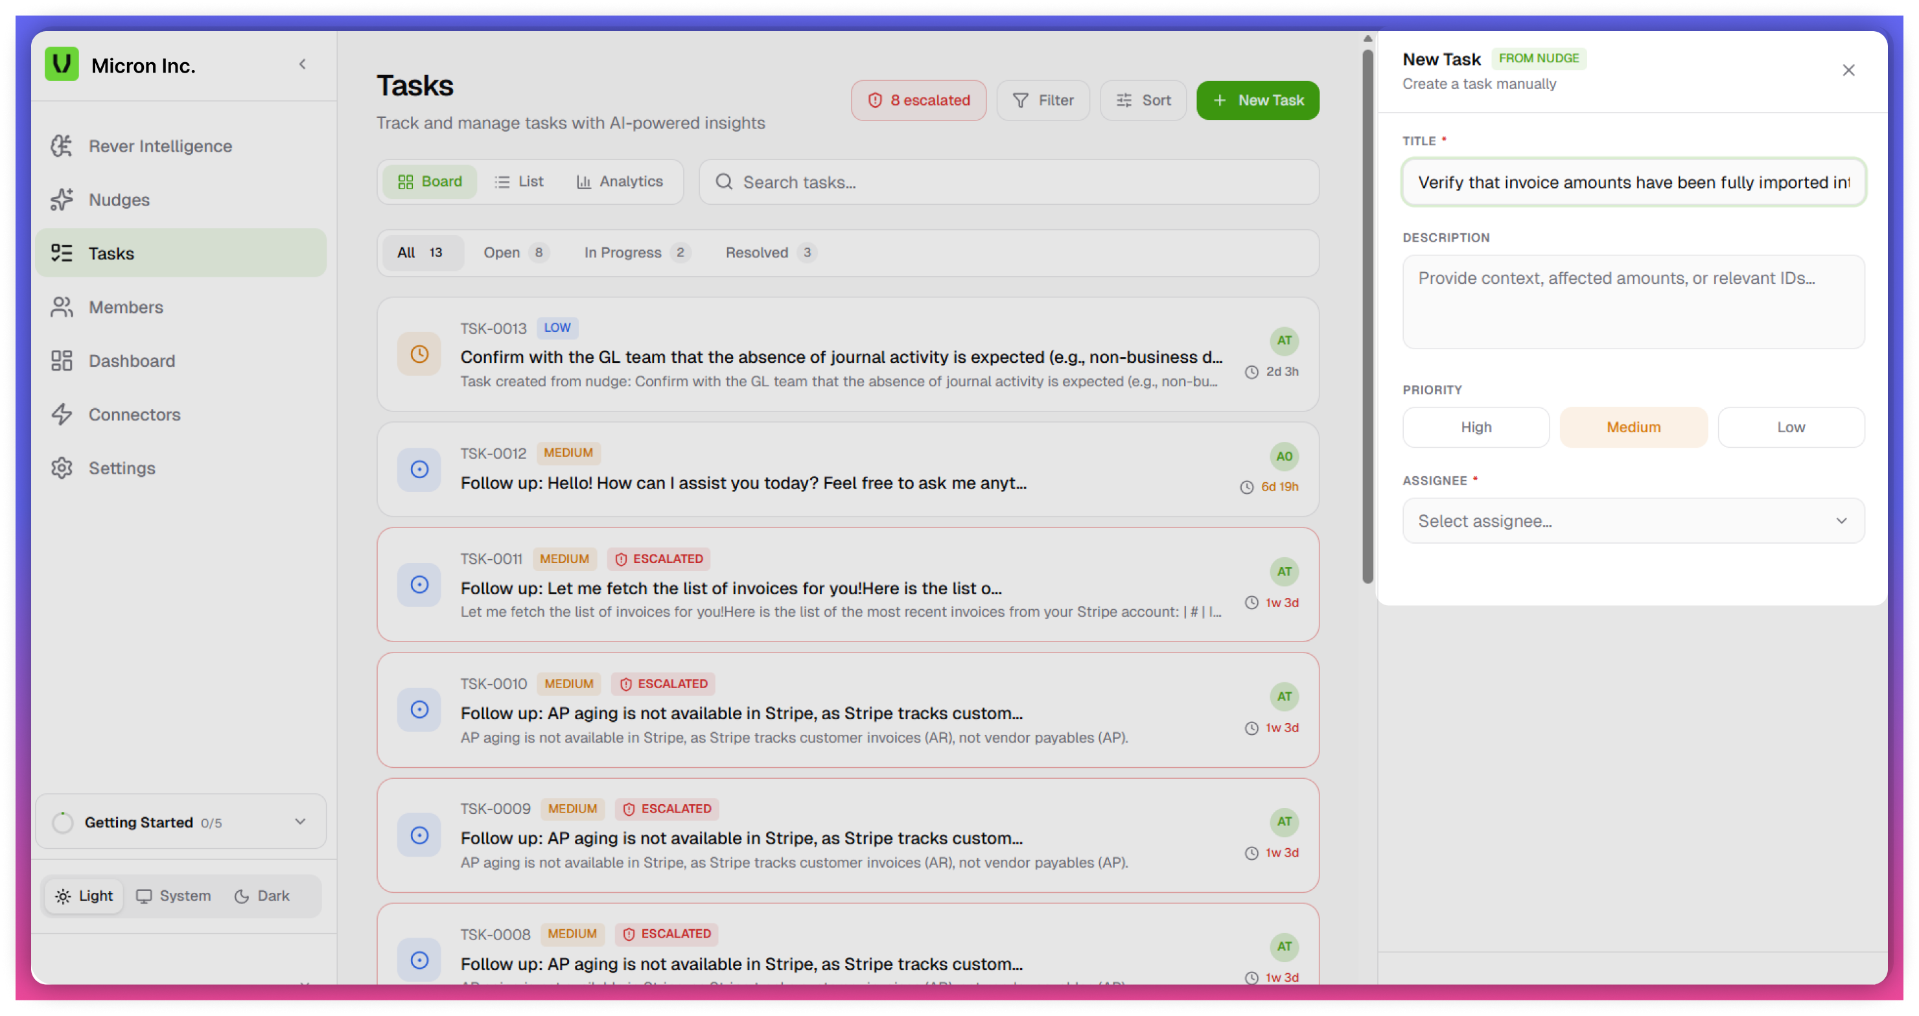
Task: Click the 8 escalated button
Action: (x=918, y=100)
